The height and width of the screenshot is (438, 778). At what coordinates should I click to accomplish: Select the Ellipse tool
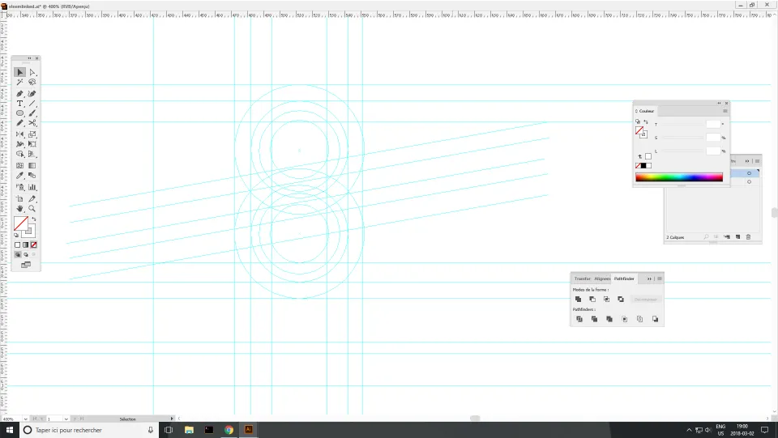point(19,113)
